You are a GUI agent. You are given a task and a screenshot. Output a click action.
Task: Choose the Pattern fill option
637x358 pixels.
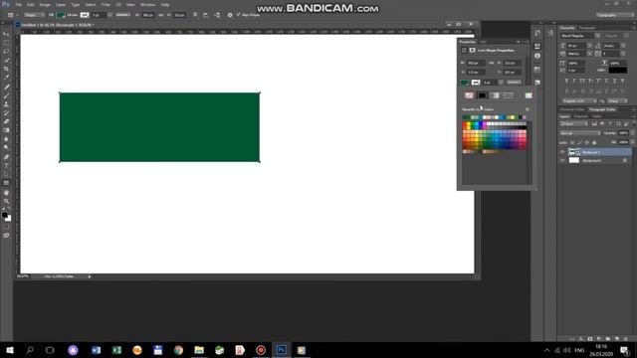point(508,95)
